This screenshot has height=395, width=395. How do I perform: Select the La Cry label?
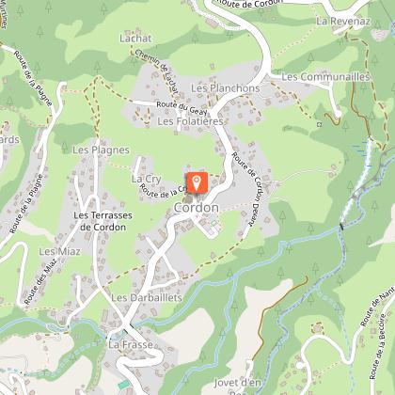[x=146, y=179]
